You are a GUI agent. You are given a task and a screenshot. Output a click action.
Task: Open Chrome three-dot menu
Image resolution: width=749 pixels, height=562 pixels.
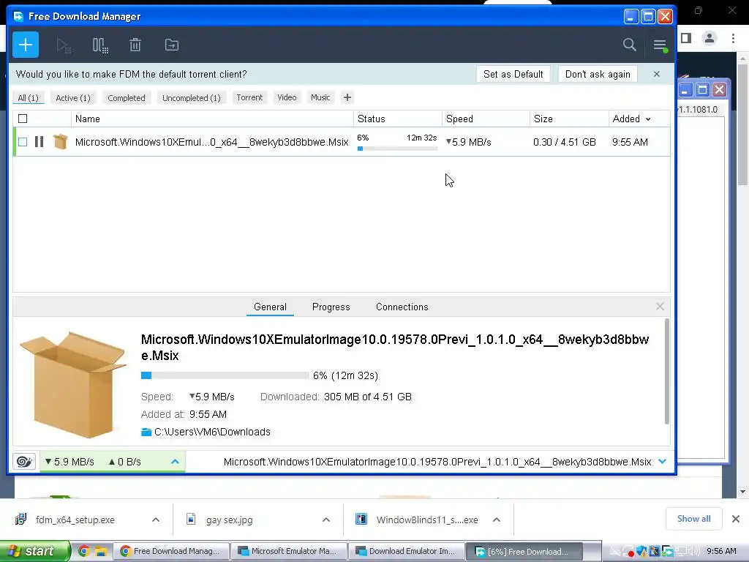[733, 38]
